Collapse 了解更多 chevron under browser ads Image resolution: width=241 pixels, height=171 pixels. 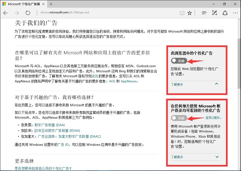pos(217,84)
